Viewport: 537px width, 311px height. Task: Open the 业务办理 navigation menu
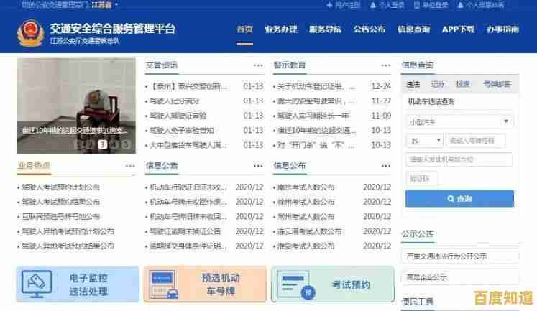280,29
